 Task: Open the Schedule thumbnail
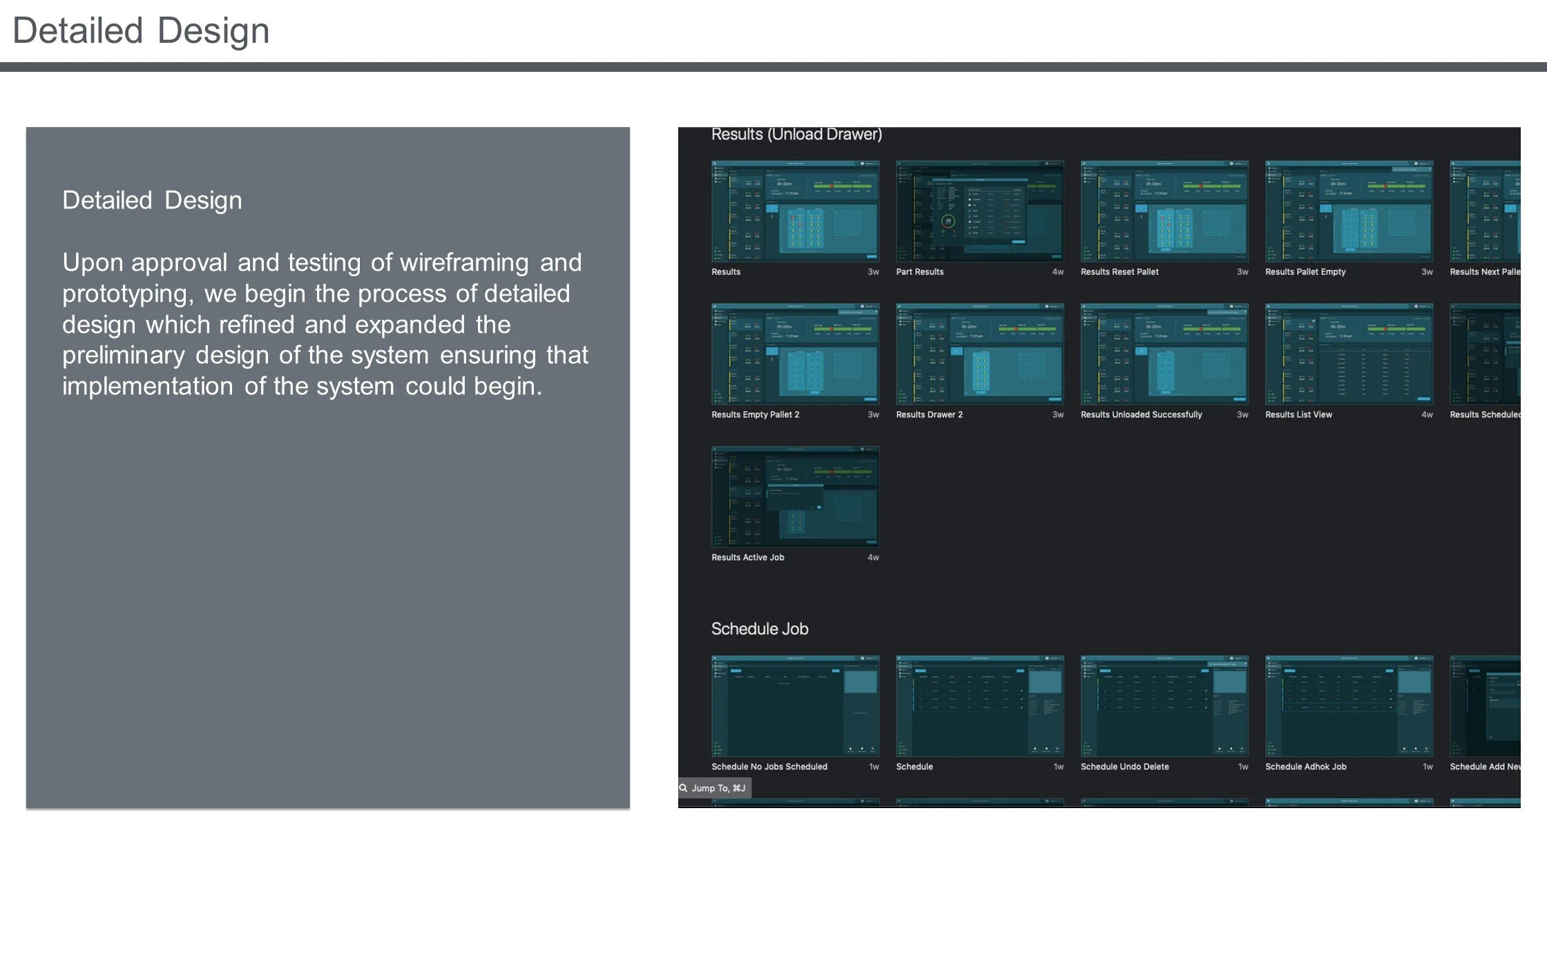point(979,706)
